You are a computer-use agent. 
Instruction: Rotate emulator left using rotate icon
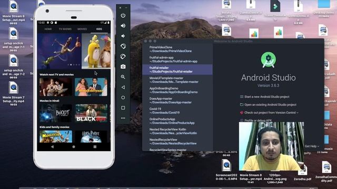pos(123,46)
